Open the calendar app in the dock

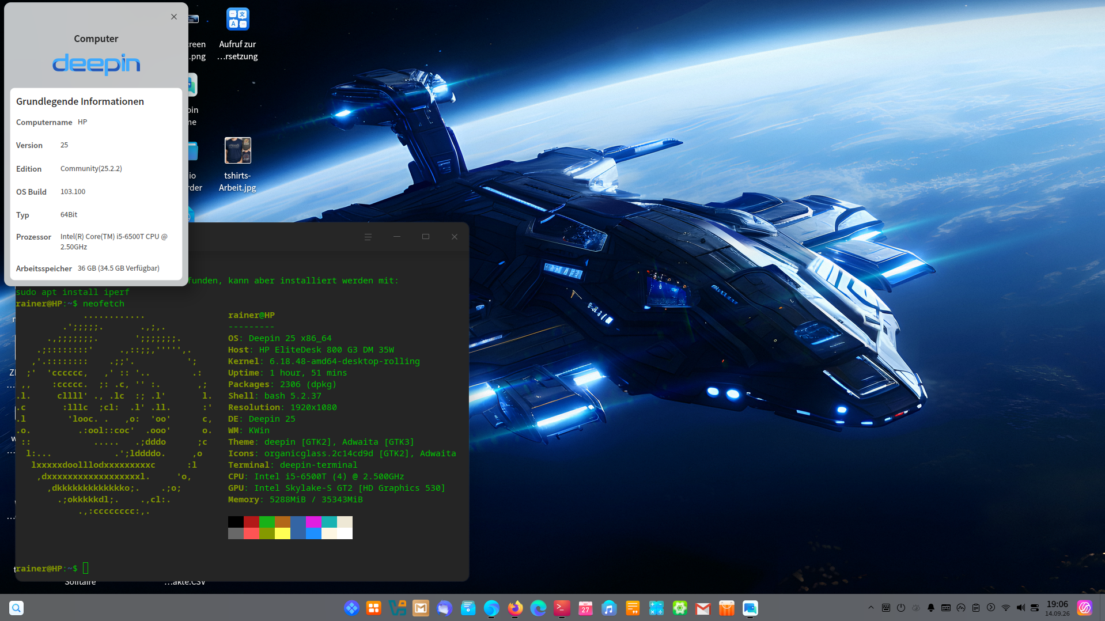[x=585, y=608]
